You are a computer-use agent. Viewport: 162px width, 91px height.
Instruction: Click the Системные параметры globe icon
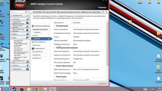33,26
